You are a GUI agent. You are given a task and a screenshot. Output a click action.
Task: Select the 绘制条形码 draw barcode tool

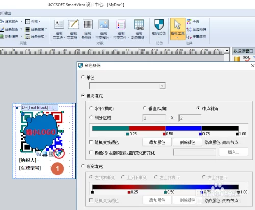88,29
